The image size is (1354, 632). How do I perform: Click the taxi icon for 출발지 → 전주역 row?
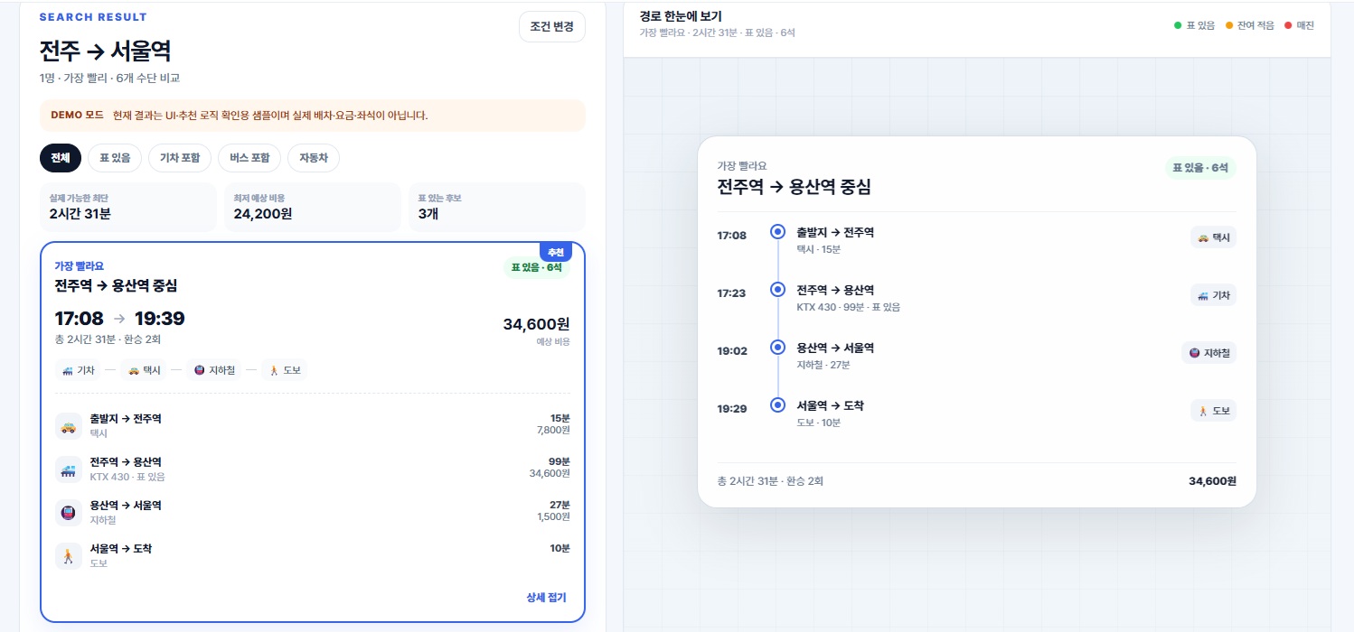click(x=69, y=426)
